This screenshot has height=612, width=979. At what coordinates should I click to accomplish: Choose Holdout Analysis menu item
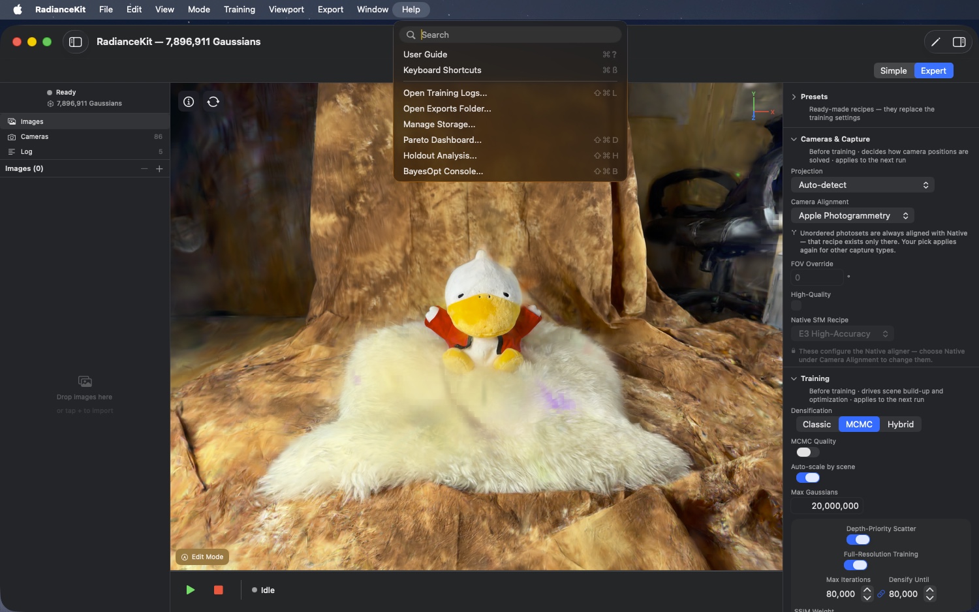coord(510,156)
